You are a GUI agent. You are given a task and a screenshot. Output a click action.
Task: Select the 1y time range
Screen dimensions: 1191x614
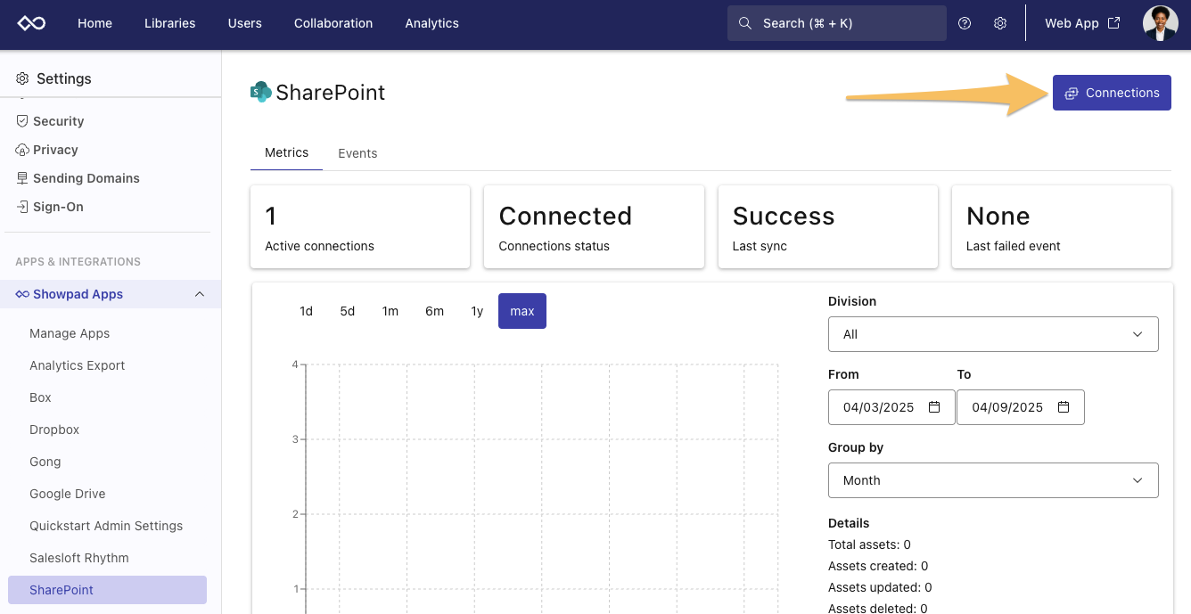[476, 311]
